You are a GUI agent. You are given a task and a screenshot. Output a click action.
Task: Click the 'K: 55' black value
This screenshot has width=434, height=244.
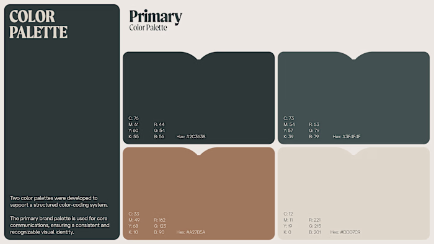134,136
